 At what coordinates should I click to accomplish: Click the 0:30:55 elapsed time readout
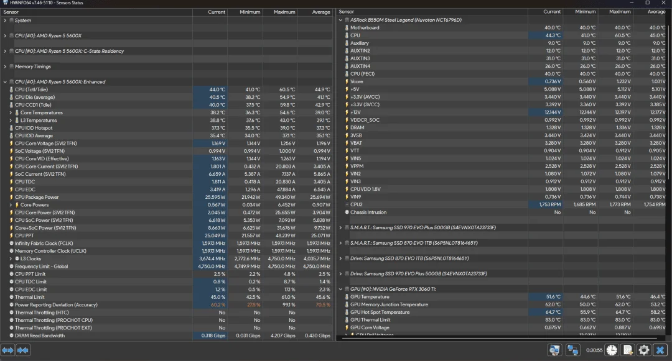[x=594, y=350]
